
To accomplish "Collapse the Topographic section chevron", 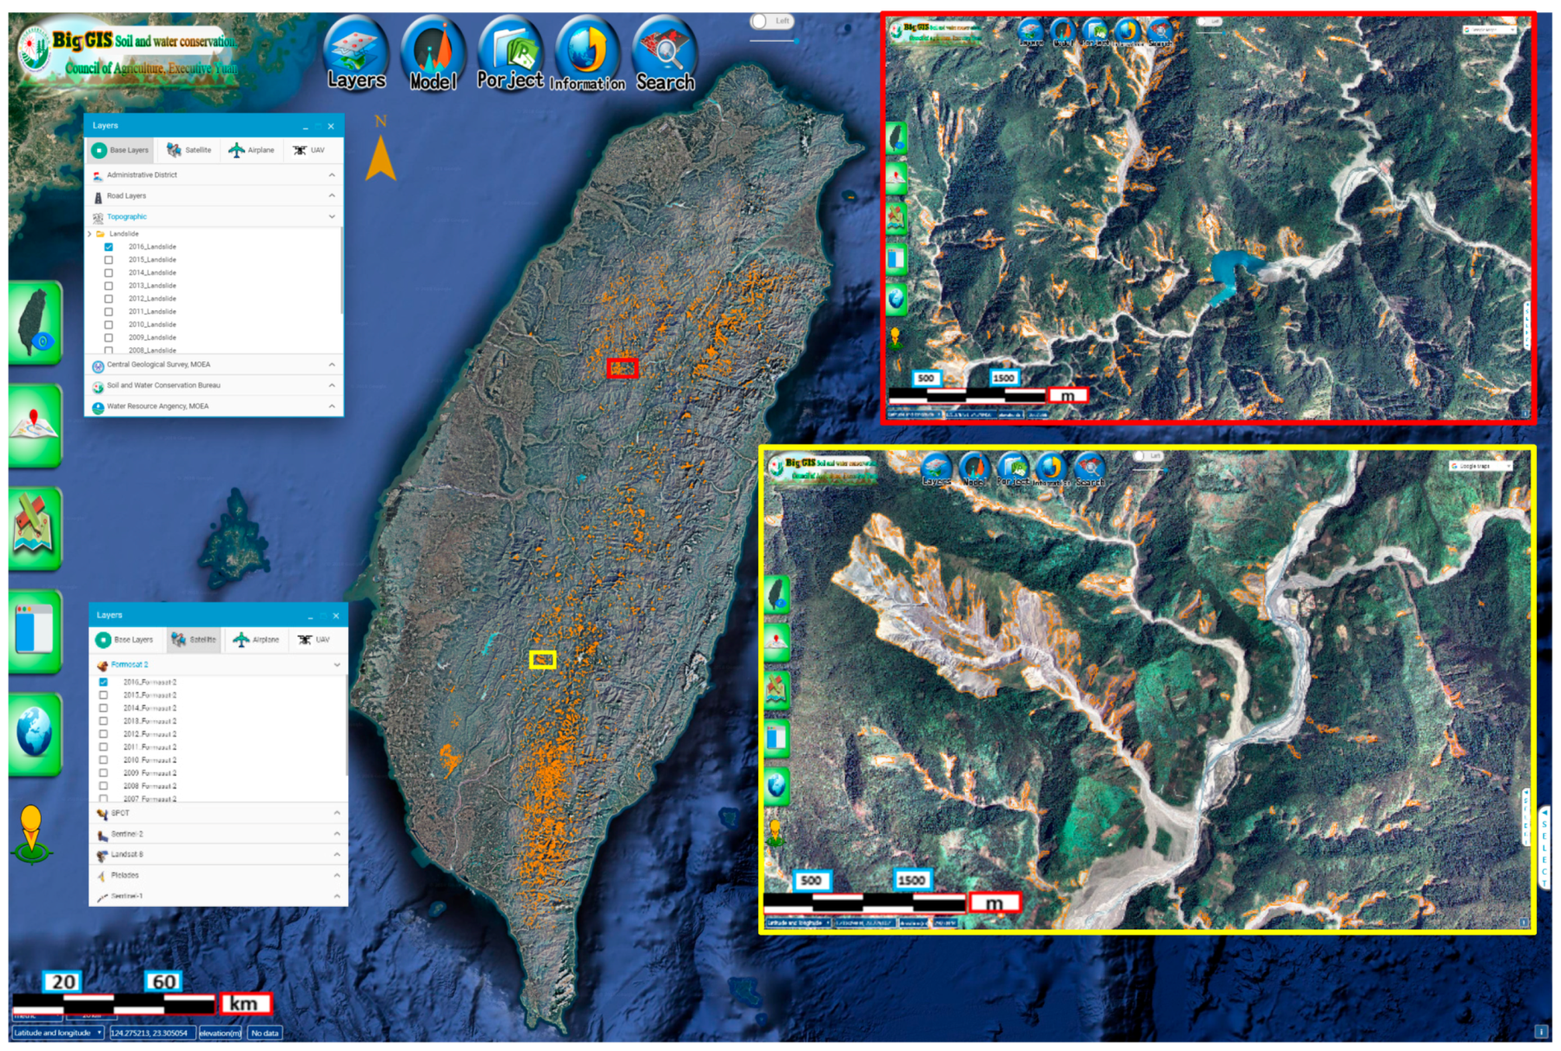I will 332,216.
